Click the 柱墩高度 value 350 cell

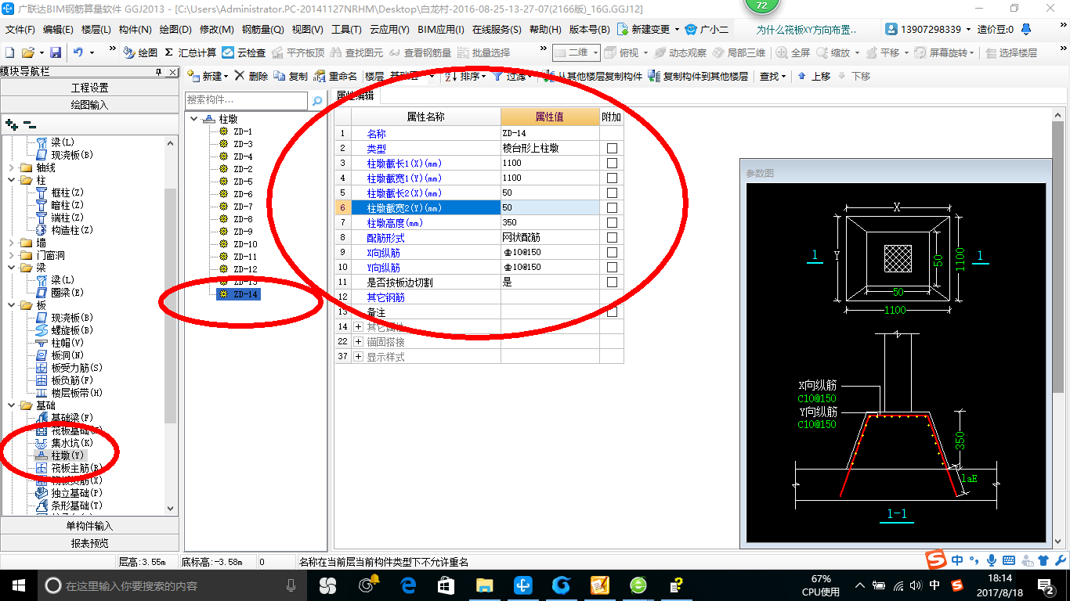(550, 222)
